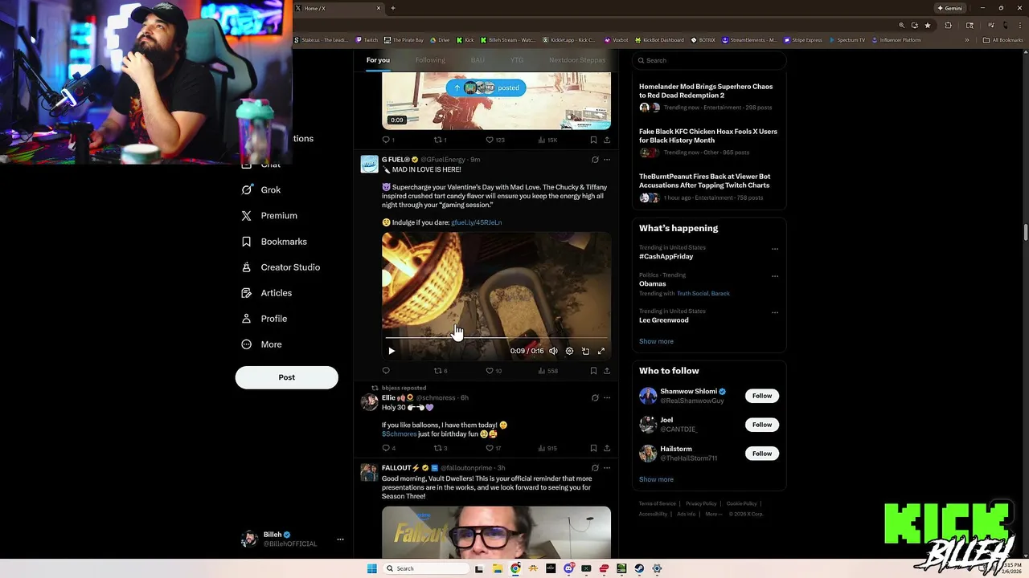Like Ellie's Holy 30 post

[493, 448]
